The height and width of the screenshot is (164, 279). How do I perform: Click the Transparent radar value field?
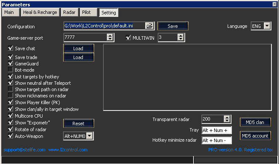click(213, 119)
